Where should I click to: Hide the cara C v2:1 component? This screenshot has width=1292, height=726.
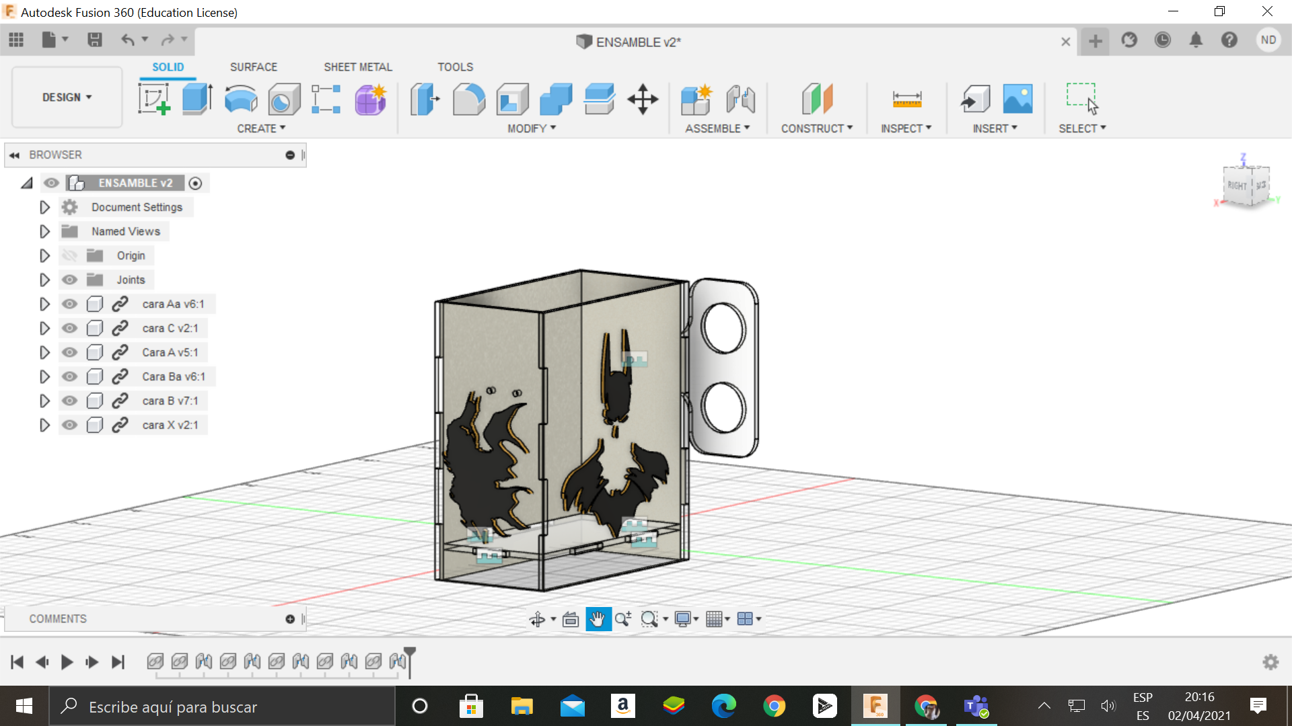coord(69,328)
